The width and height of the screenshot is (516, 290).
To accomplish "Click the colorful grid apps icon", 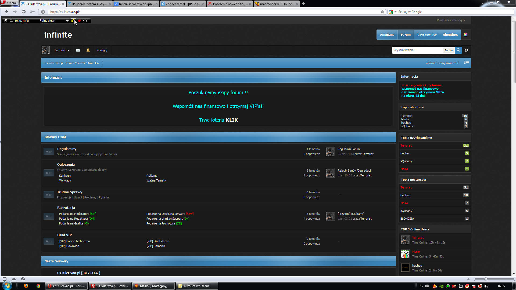I will pyautogui.click(x=466, y=35).
